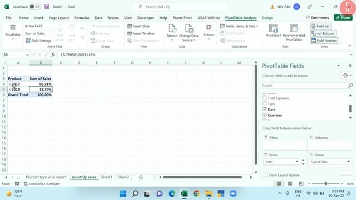Screen dimensions: 356x200
Task: Toggle the +/- Buttons display
Action: click(323, 33)
